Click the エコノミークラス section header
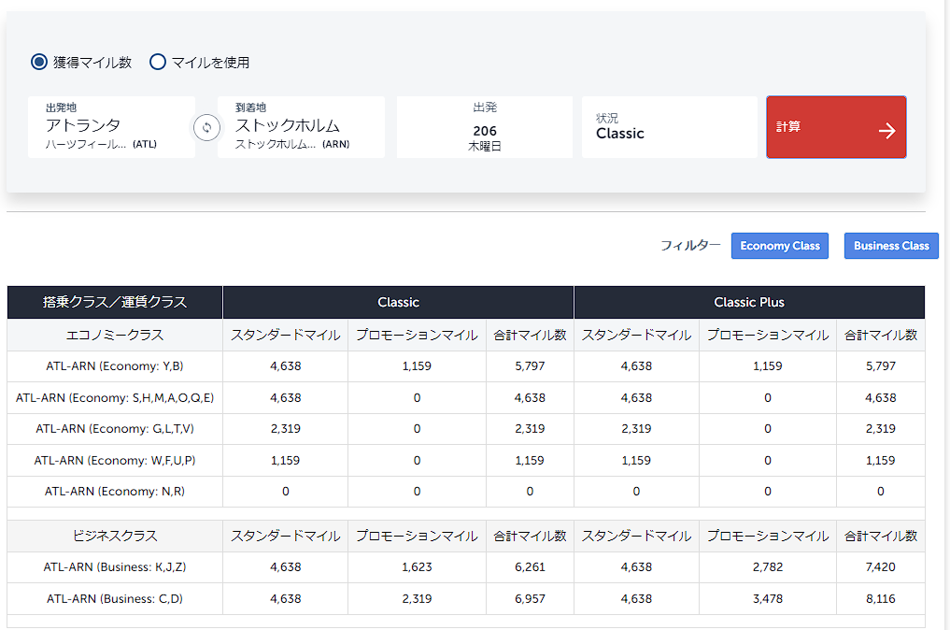 pyautogui.click(x=115, y=335)
